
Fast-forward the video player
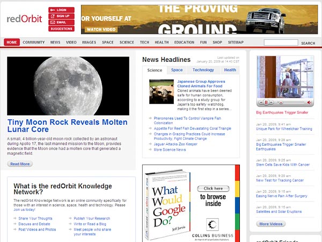tap(271, 102)
